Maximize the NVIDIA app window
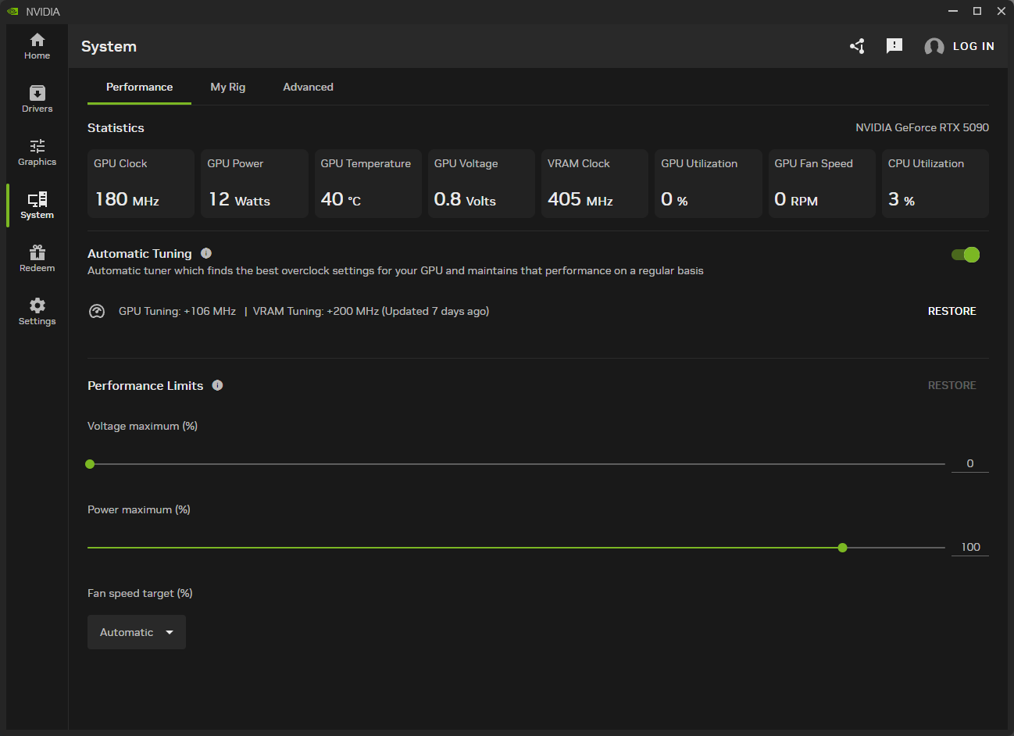 (977, 11)
